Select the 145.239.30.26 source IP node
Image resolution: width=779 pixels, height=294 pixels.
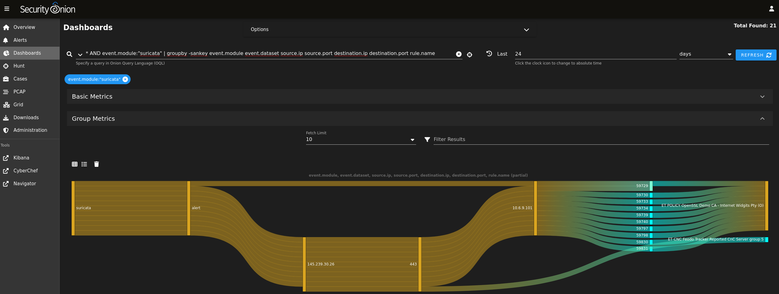304,264
